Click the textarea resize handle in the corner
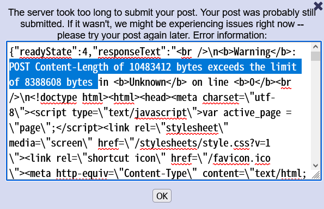 pos(316,175)
